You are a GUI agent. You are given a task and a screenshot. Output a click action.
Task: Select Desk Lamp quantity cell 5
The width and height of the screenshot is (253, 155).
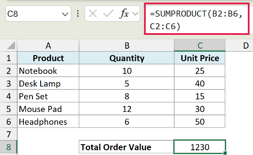pos(127,84)
